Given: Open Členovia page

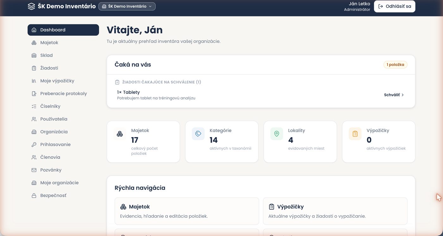Looking at the screenshot, I should pyautogui.click(x=63, y=157).
